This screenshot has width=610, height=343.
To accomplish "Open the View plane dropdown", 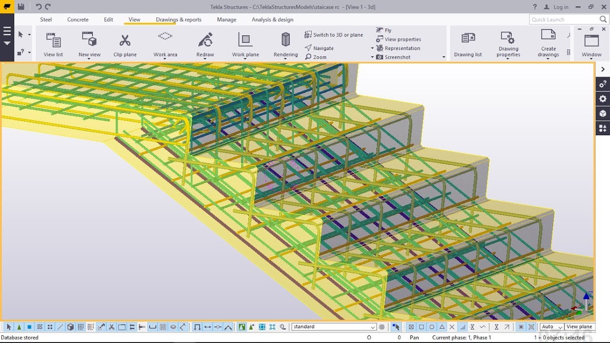I will point(579,327).
